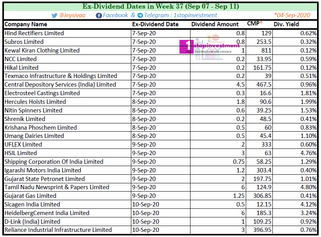The image size is (321, 237).
Task: Select the Hikal Limited cell
Action: pyautogui.click(x=67, y=67)
